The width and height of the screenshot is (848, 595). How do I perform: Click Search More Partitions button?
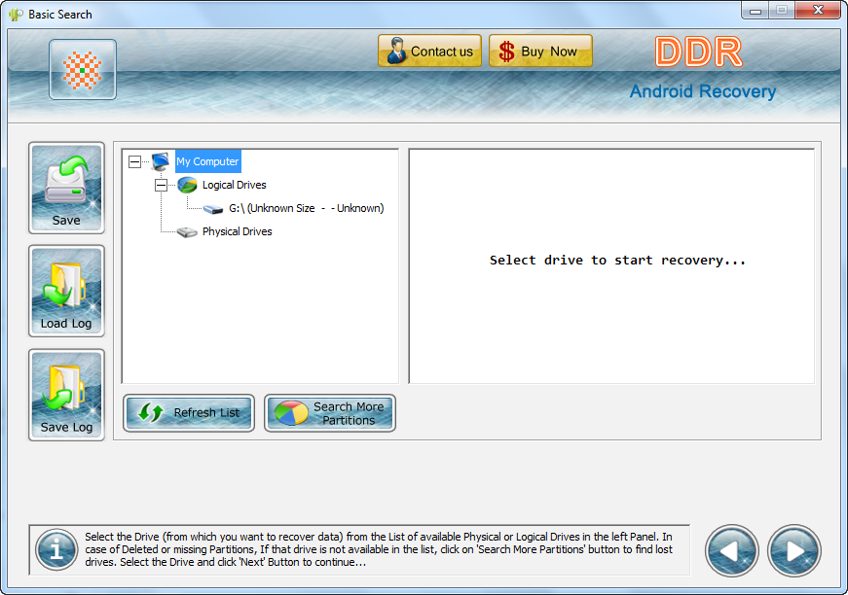pyautogui.click(x=330, y=413)
